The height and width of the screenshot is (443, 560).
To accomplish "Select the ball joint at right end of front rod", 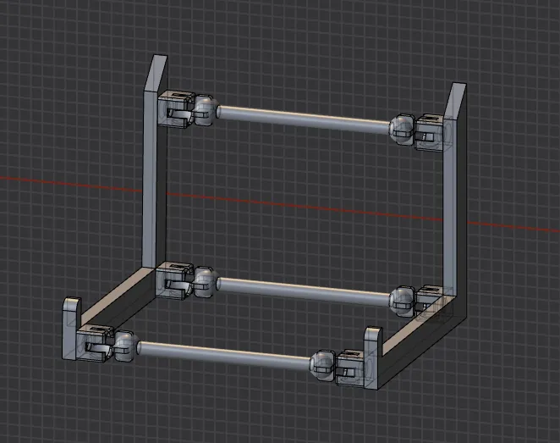I will coord(322,365).
